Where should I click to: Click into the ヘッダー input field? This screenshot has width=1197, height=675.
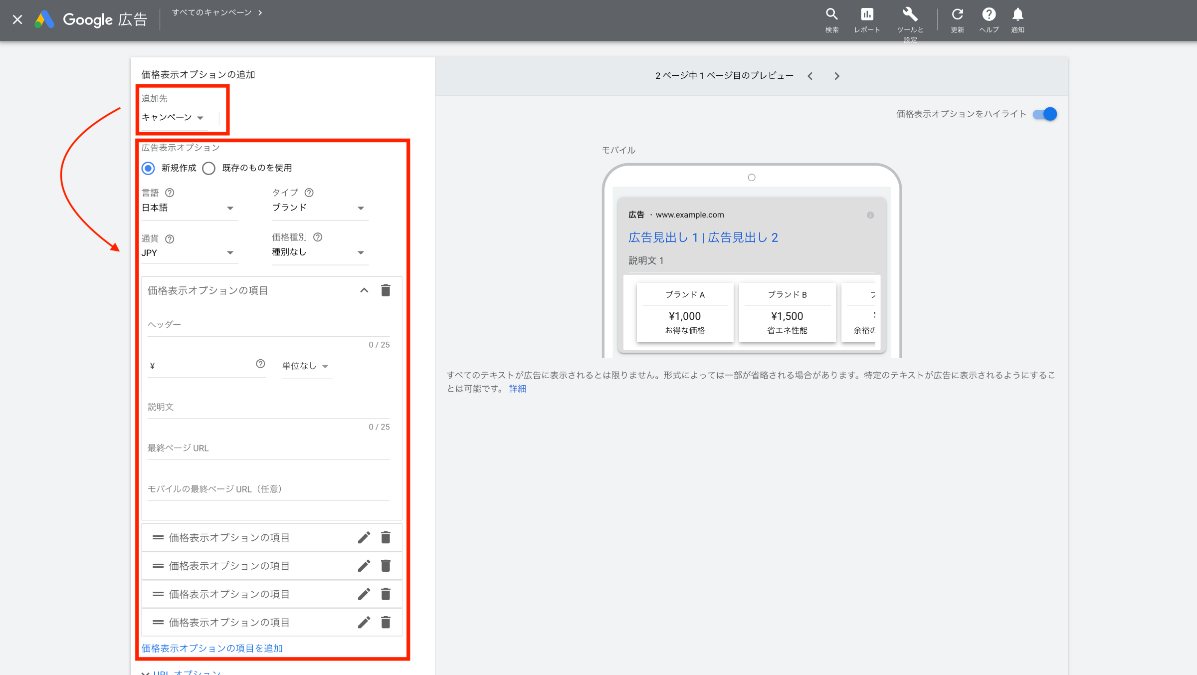click(x=268, y=325)
